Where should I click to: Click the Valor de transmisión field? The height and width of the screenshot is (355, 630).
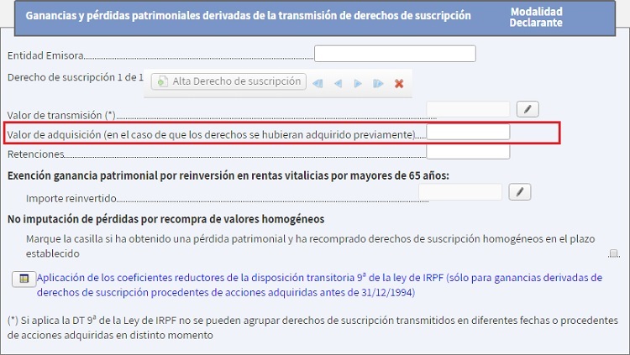click(468, 109)
